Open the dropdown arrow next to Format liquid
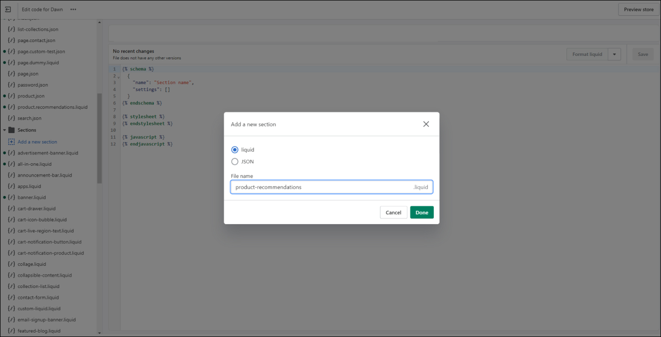The image size is (661, 337). coord(614,54)
